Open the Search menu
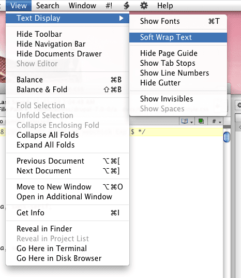This screenshot has height=278, width=241. coord(48,6)
